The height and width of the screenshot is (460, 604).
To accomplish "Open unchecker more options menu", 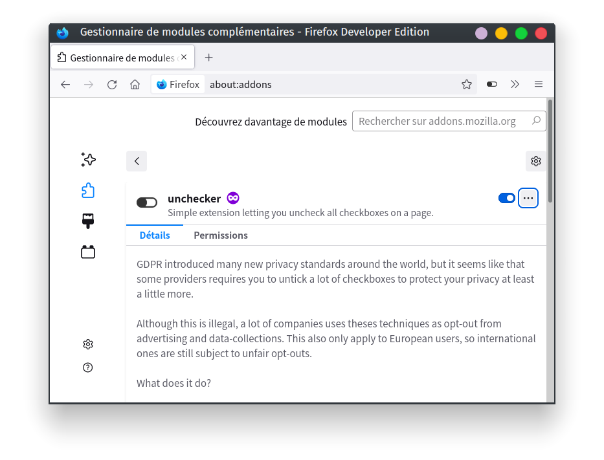I will click(x=528, y=198).
